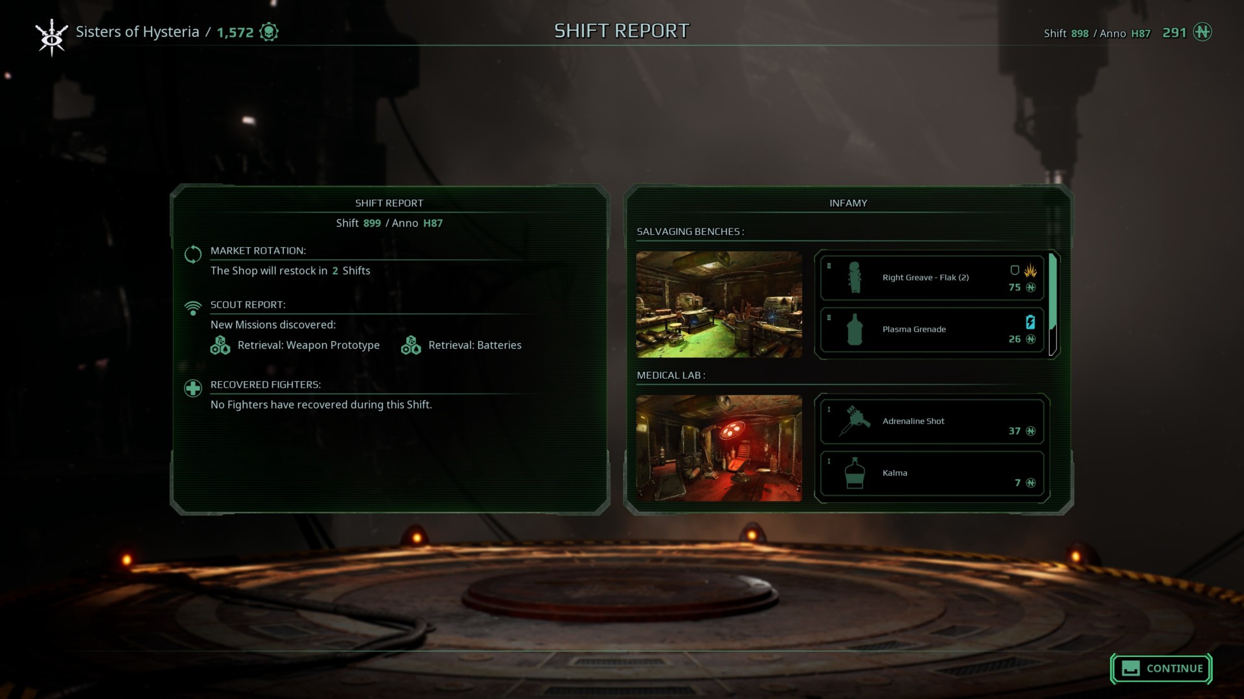Click the Shift Report panel header

(x=389, y=203)
